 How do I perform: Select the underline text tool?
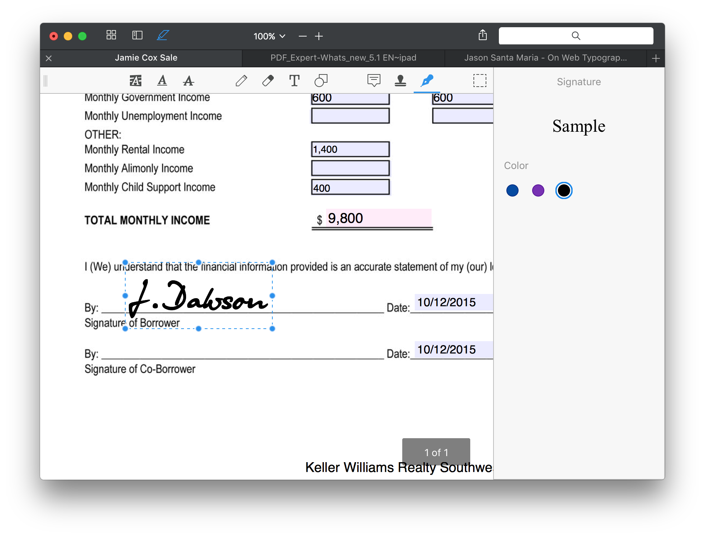[162, 81]
